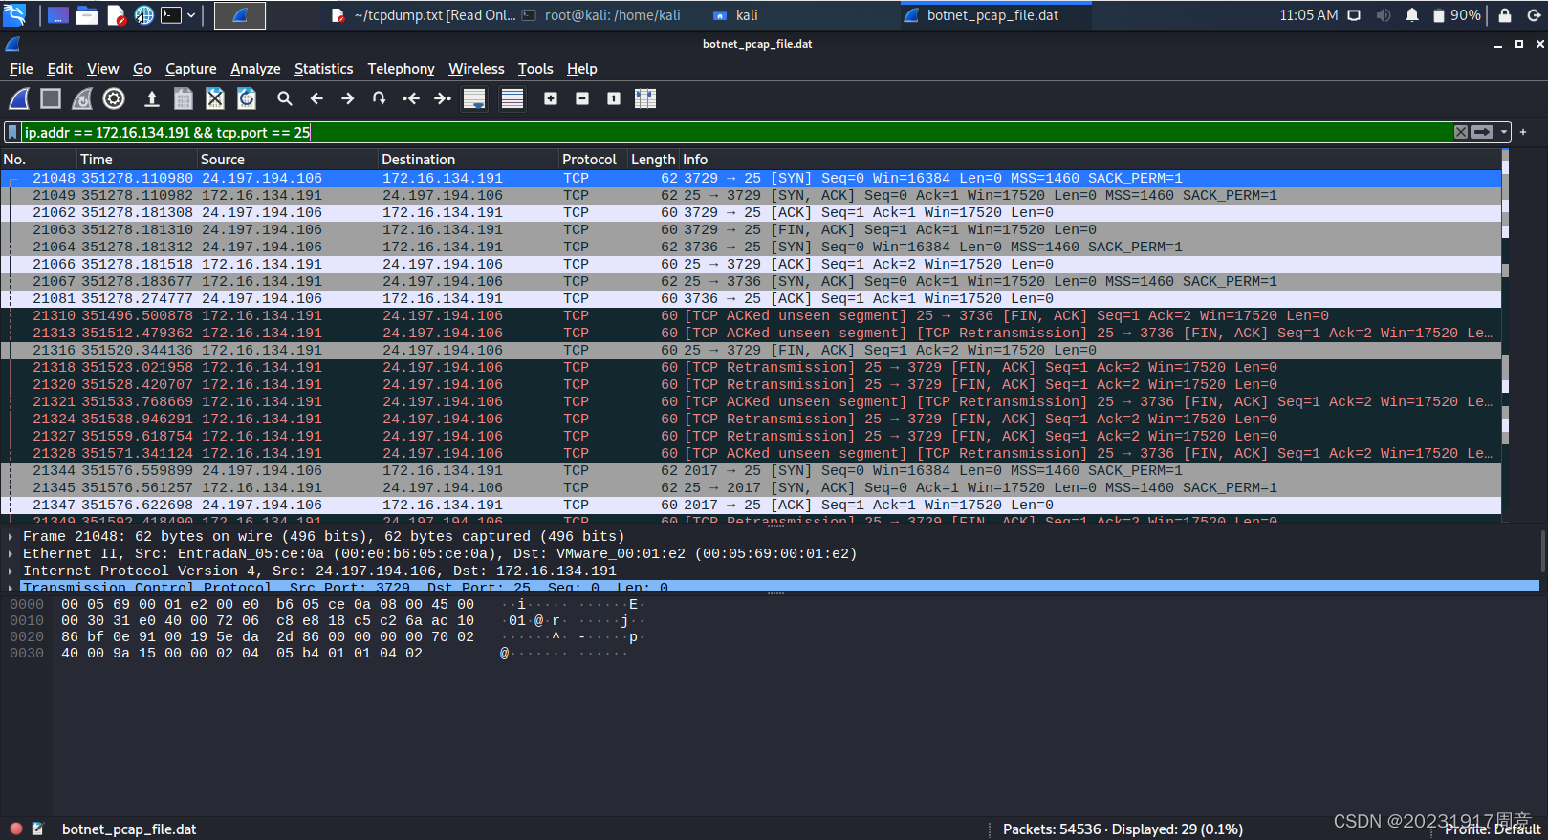This screenshot has height=840, width=1548.
Task: Reset packet text to normal size
Action: click(x=614, y=98)
